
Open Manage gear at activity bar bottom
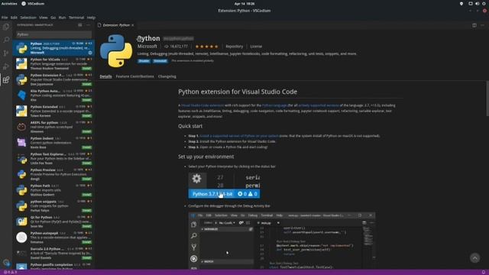click(6, 263)
